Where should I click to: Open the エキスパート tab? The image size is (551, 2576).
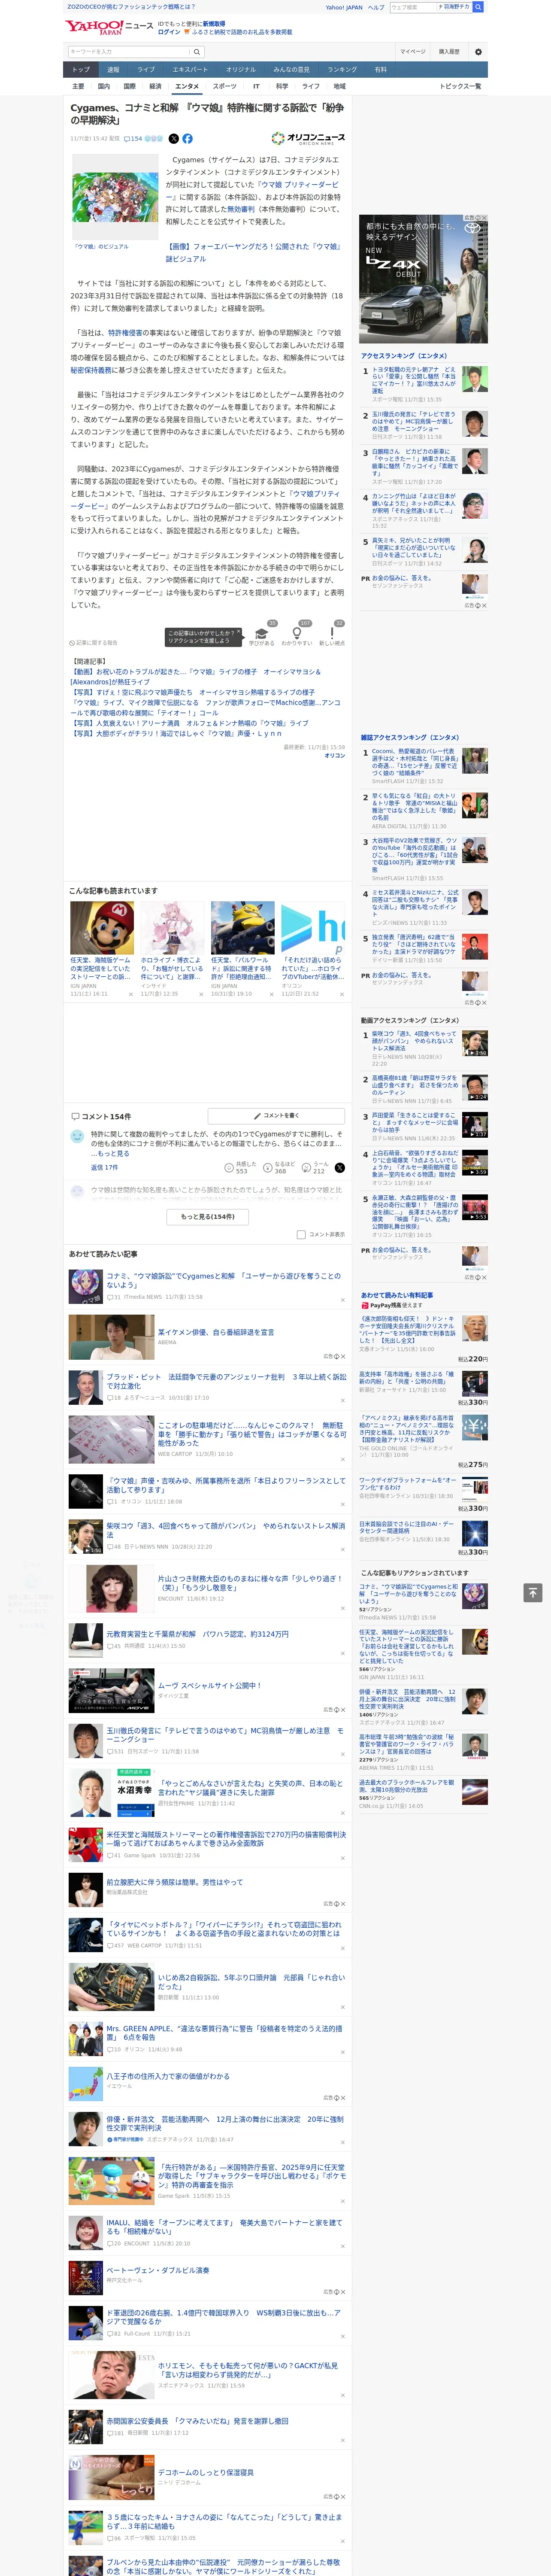(x=190, y=69)
